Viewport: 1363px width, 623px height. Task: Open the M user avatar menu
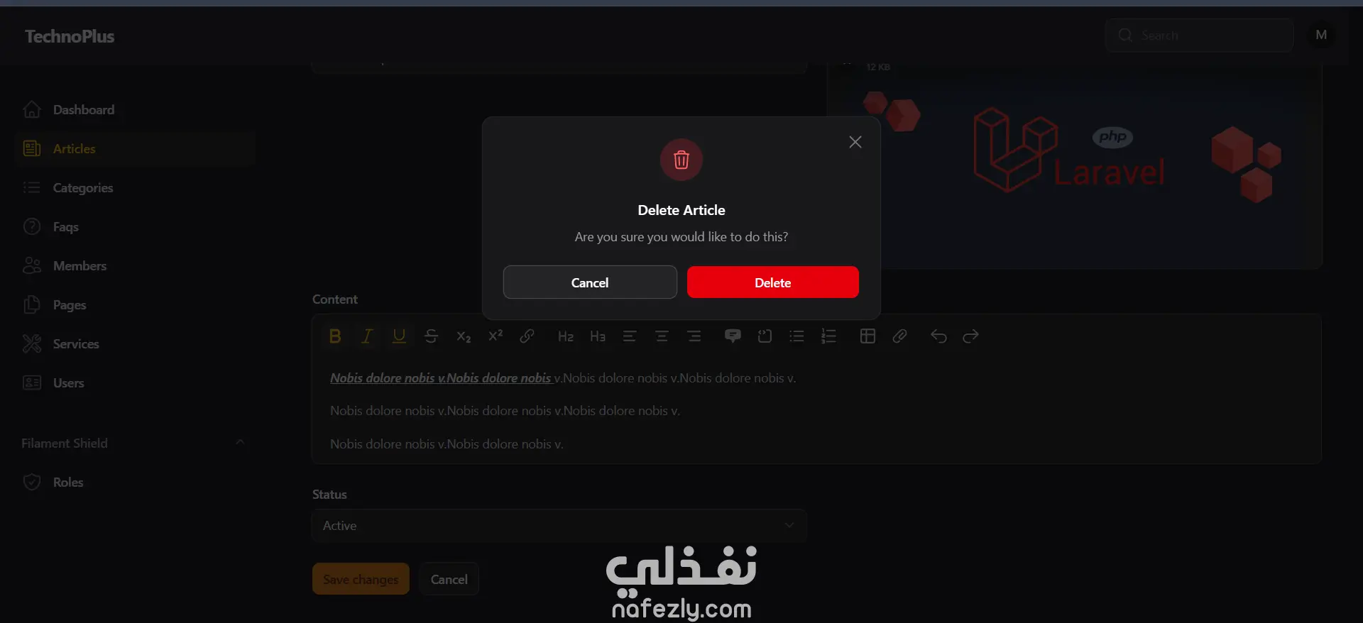point(1321,35)
